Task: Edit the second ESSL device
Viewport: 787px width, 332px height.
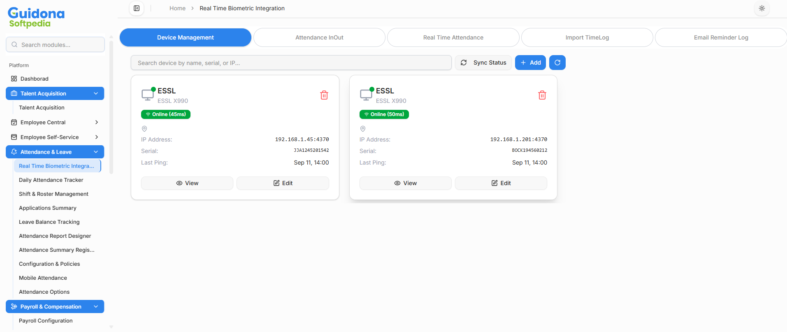Action: point(501,183)
